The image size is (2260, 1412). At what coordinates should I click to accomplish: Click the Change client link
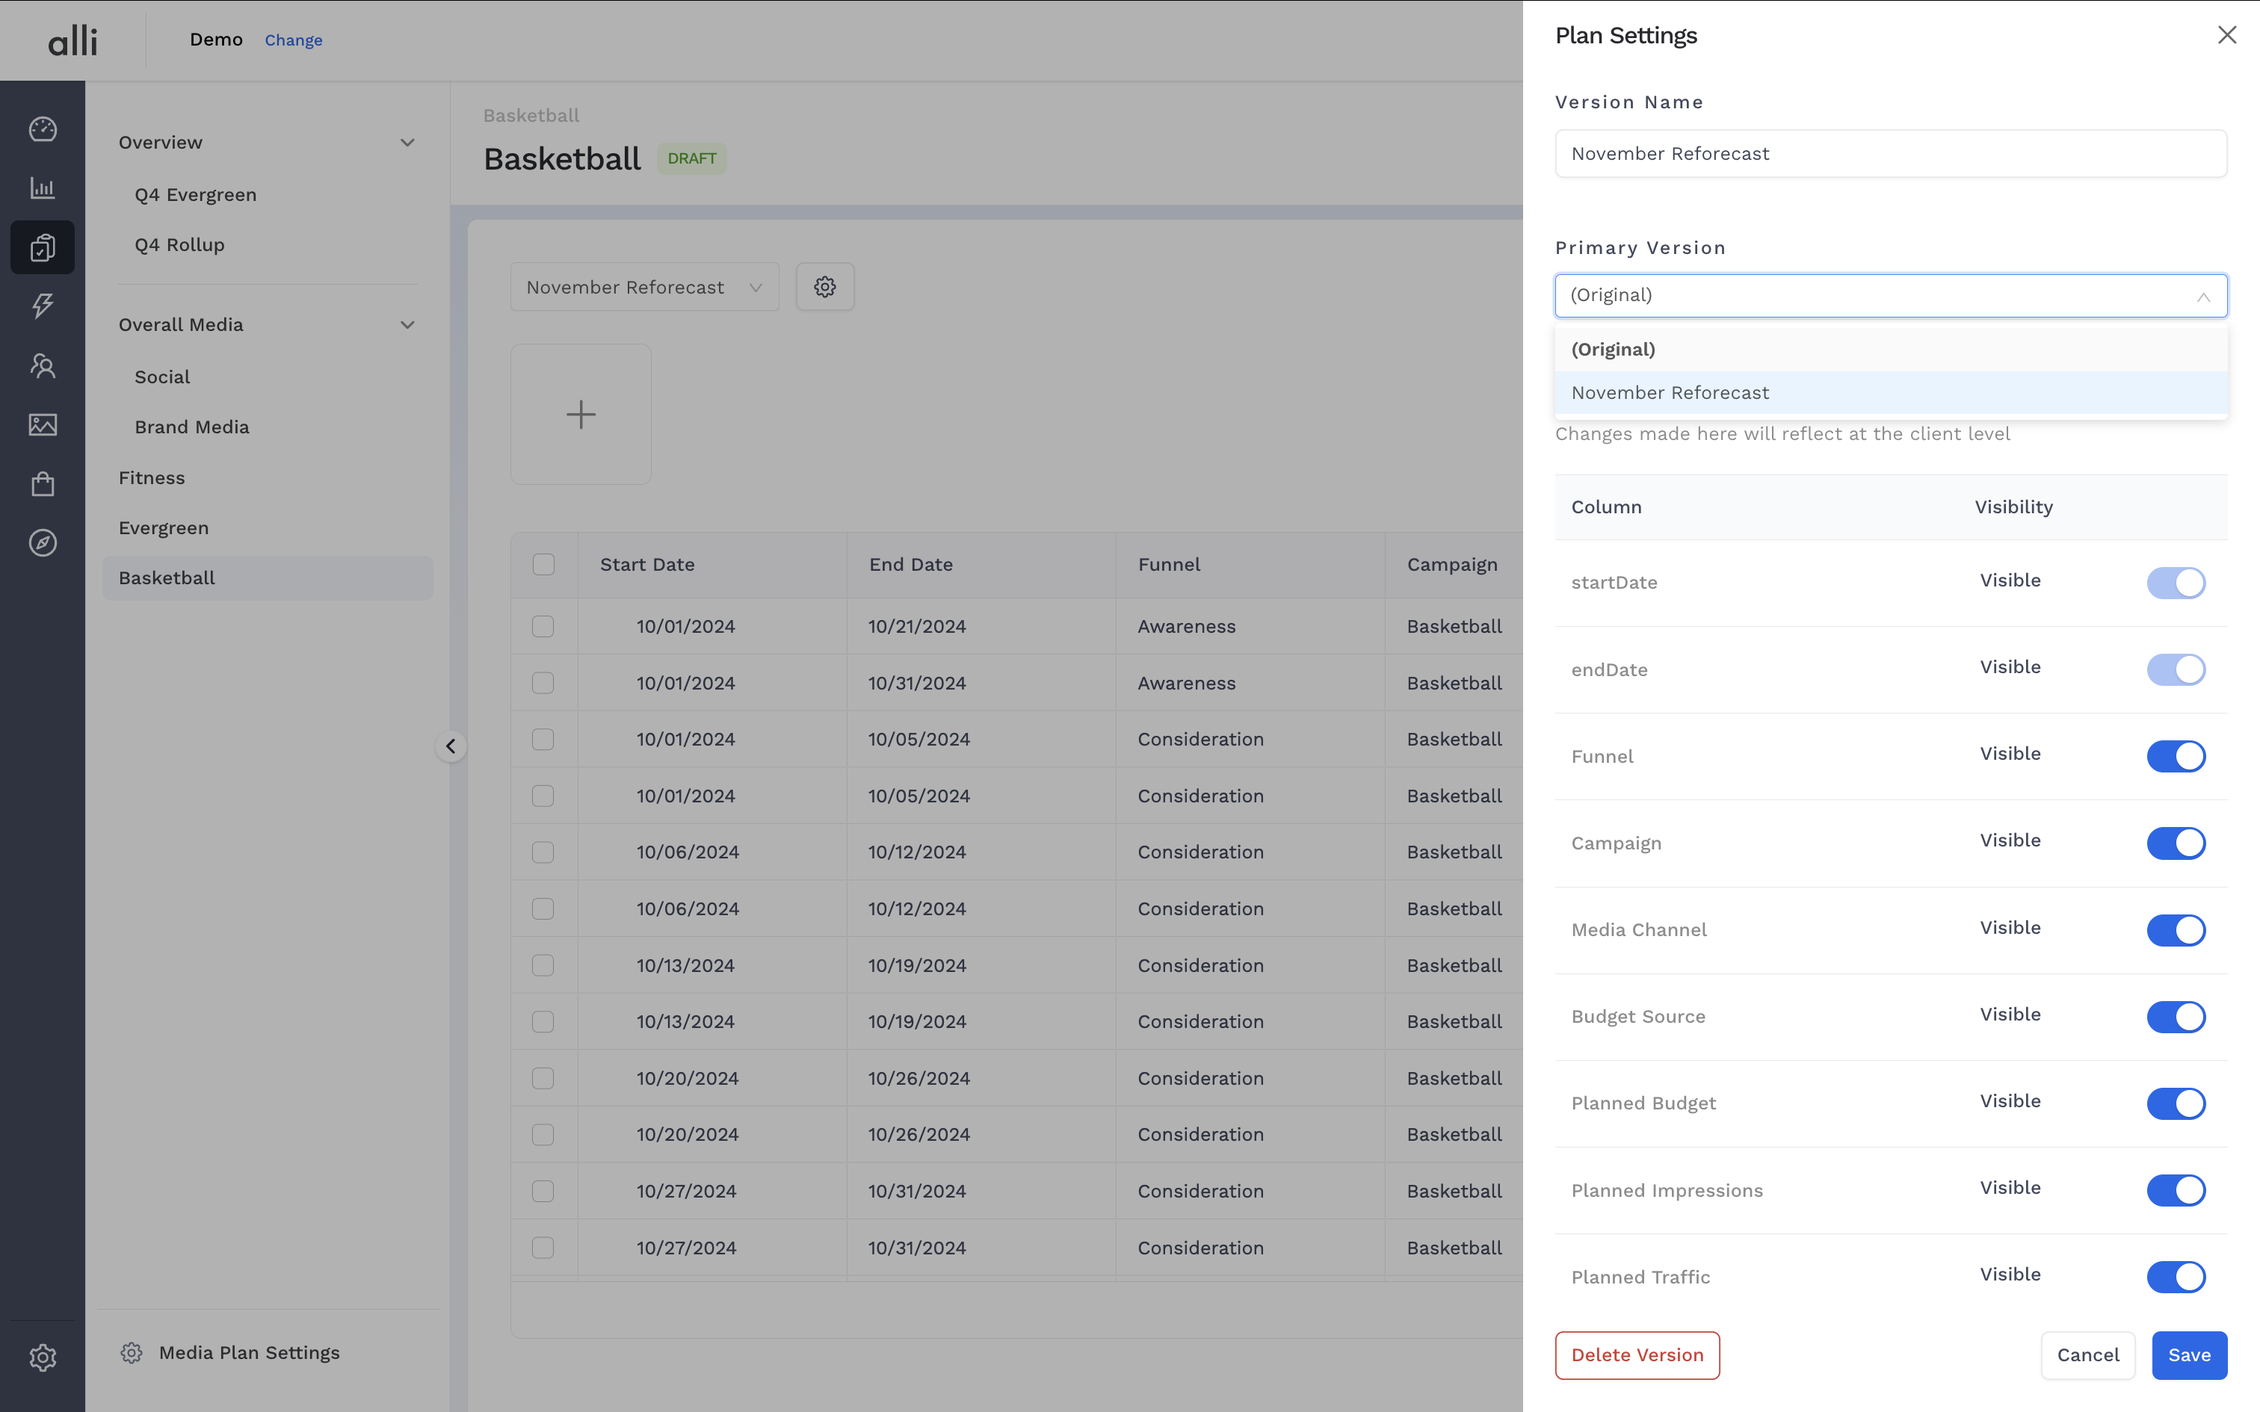click(x=293, y=40)
